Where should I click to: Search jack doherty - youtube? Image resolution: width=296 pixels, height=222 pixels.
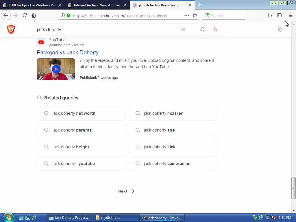click(x=81, y=164)
